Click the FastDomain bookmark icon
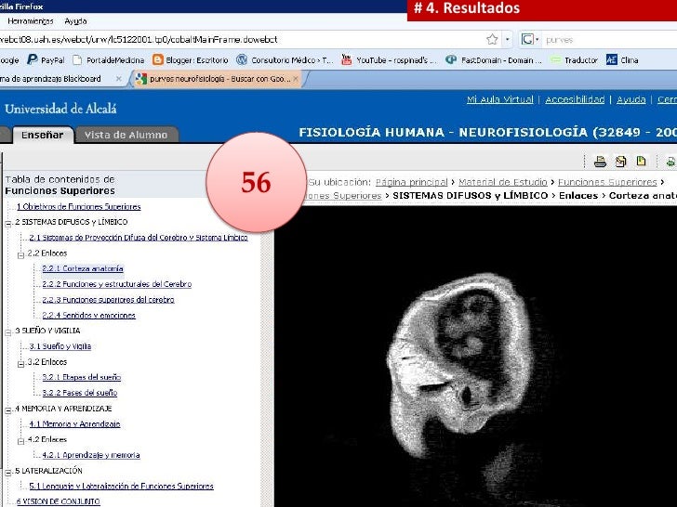The image size is (677, 507). tap(451, 60)
